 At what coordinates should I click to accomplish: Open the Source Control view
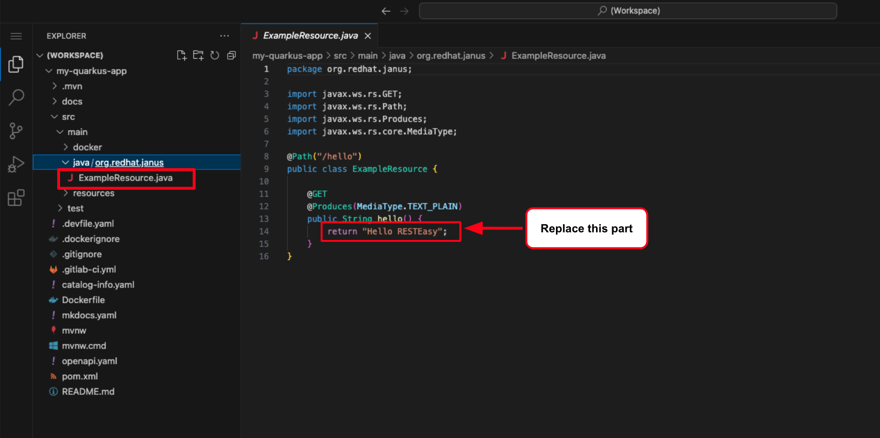16,130
